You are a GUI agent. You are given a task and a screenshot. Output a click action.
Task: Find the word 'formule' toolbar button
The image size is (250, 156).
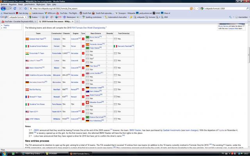pos(150,17)
